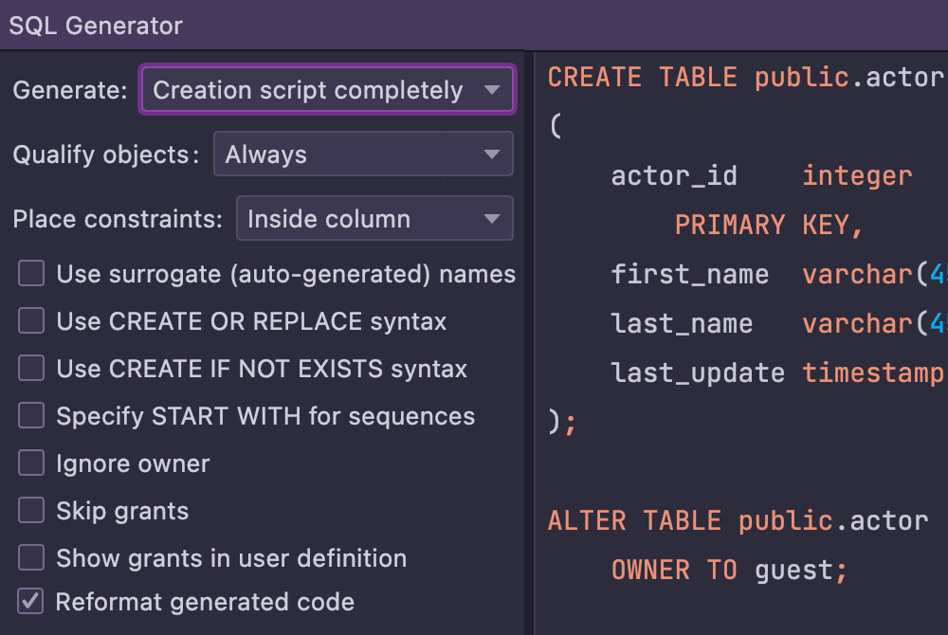Click the PRIMARY KEY constraint text
Image resolution: width=948 pixels, height=635 pixels.
pos(768,225)
